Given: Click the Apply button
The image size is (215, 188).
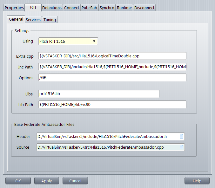Looking at the screenshot, I should 46,181.
